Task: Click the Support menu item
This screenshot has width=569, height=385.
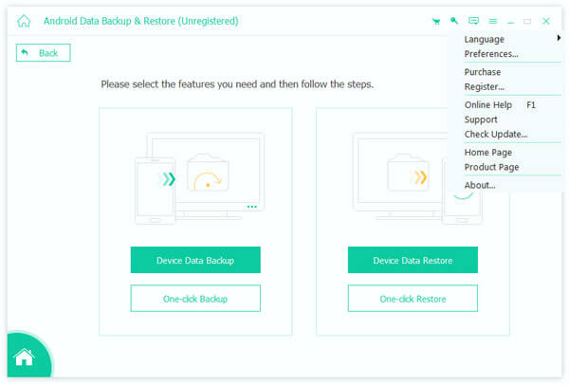Action: tap(481, 119)
